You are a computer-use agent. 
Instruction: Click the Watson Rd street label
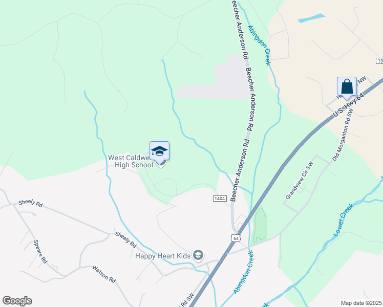[x=104, y=274]
